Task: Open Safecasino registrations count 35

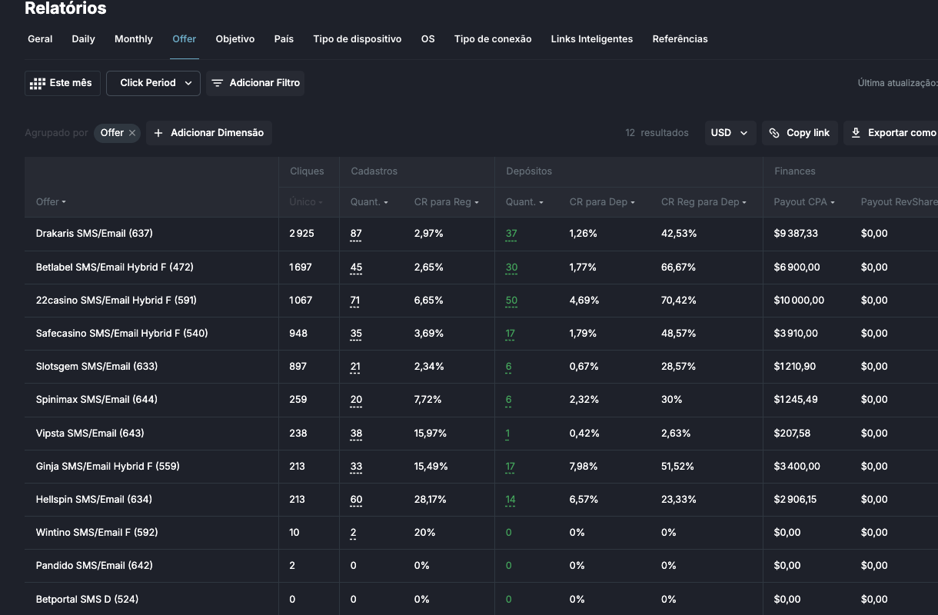Action: tap(356, 334)
